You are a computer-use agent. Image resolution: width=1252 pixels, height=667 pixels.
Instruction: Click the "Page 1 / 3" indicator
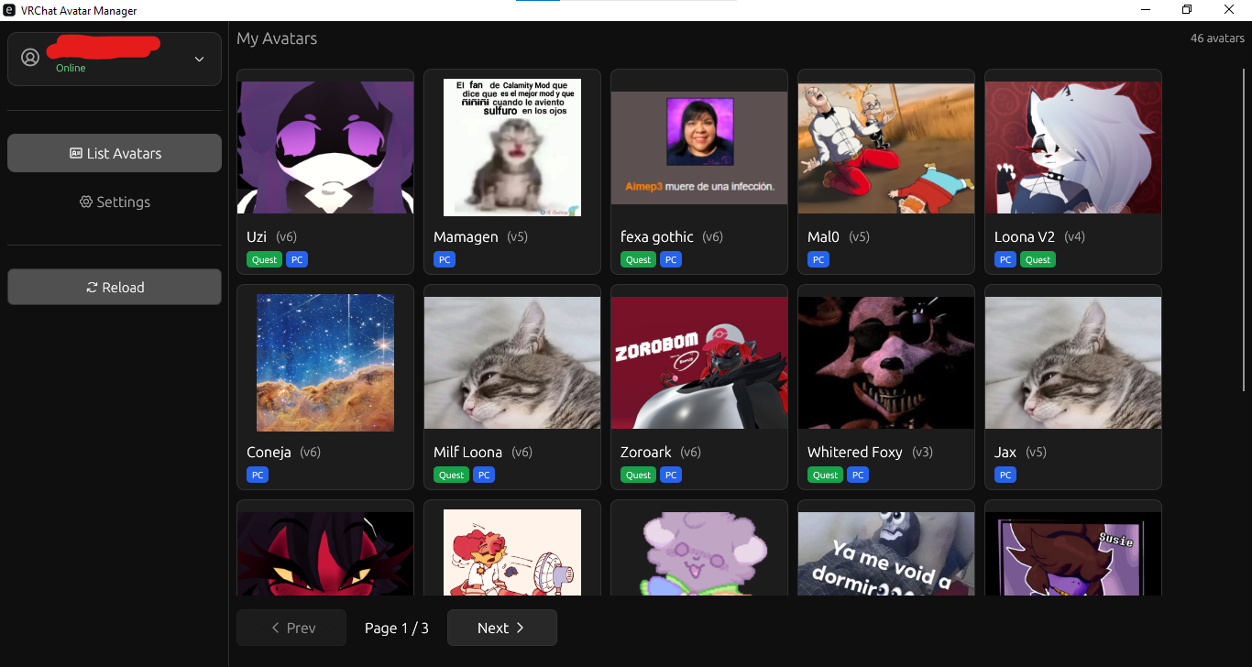point(397,628)
